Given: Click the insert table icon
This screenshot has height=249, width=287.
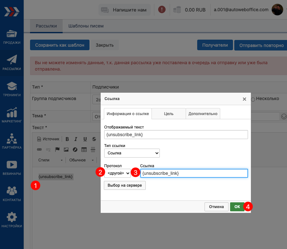Looking at the screenshot, I should [84, 150].
